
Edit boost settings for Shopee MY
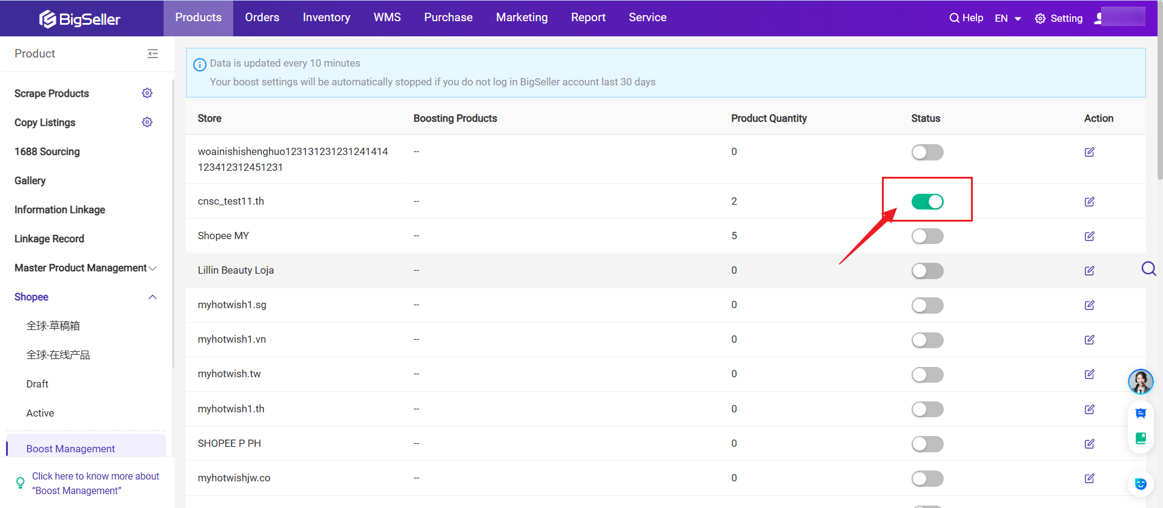pos(1090,236)
